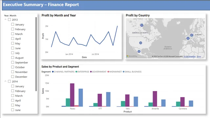Viewport: 210px width, 118px height.
Task: Click the VTT Small Business bar
Action: pos(108,99)
